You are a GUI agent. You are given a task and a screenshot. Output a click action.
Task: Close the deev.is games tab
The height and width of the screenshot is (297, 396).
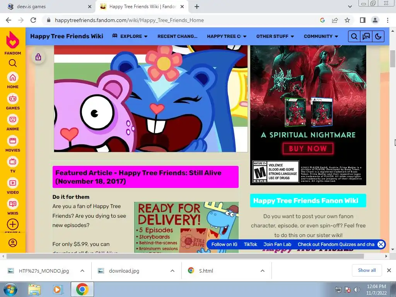click(x=90, y=7)
